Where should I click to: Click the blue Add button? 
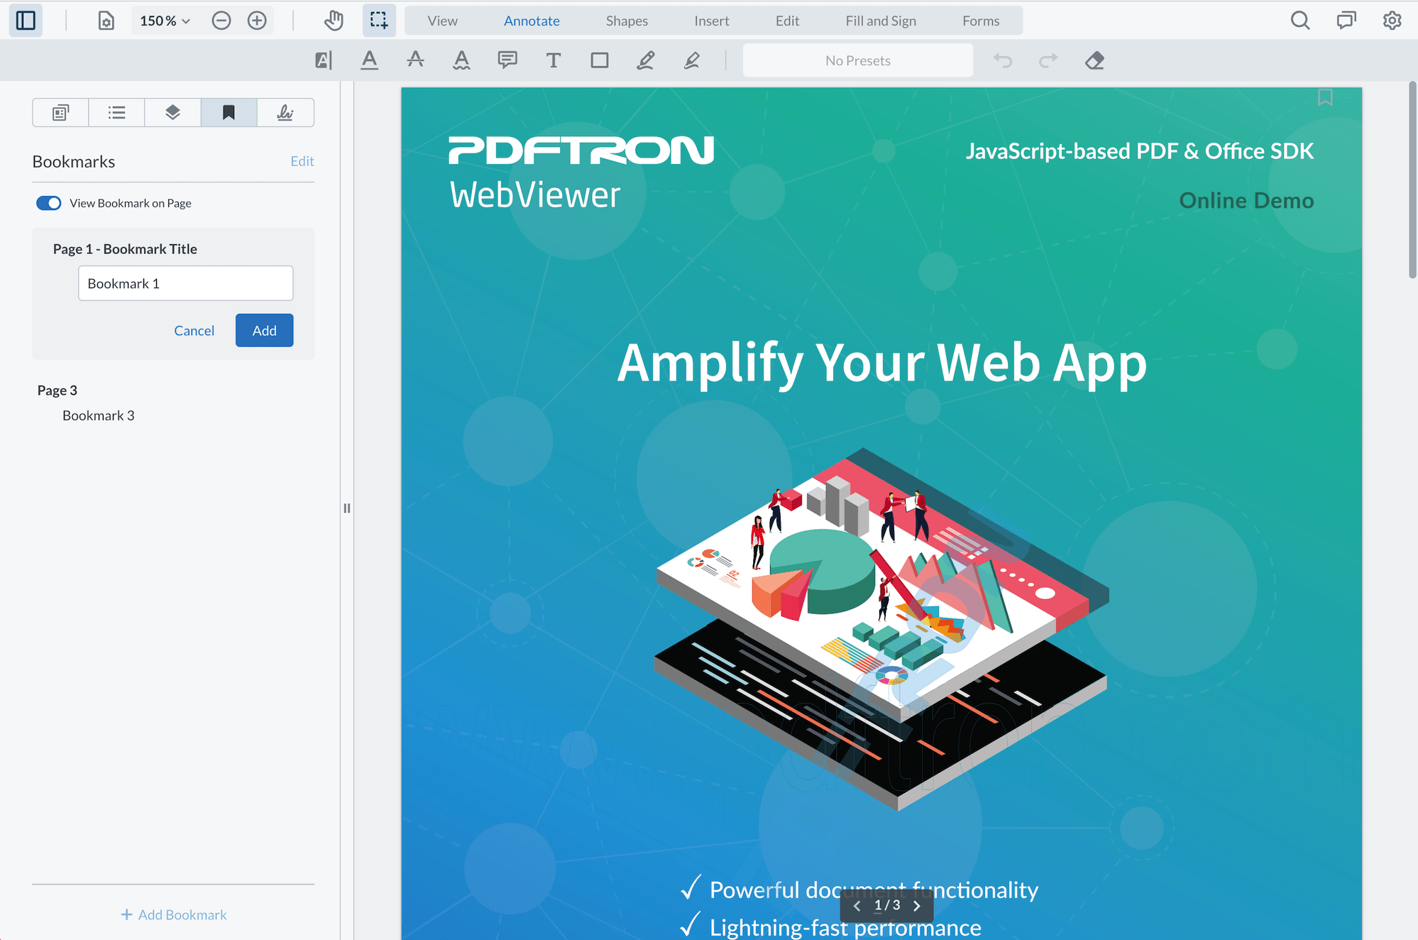tap(264, 330)
